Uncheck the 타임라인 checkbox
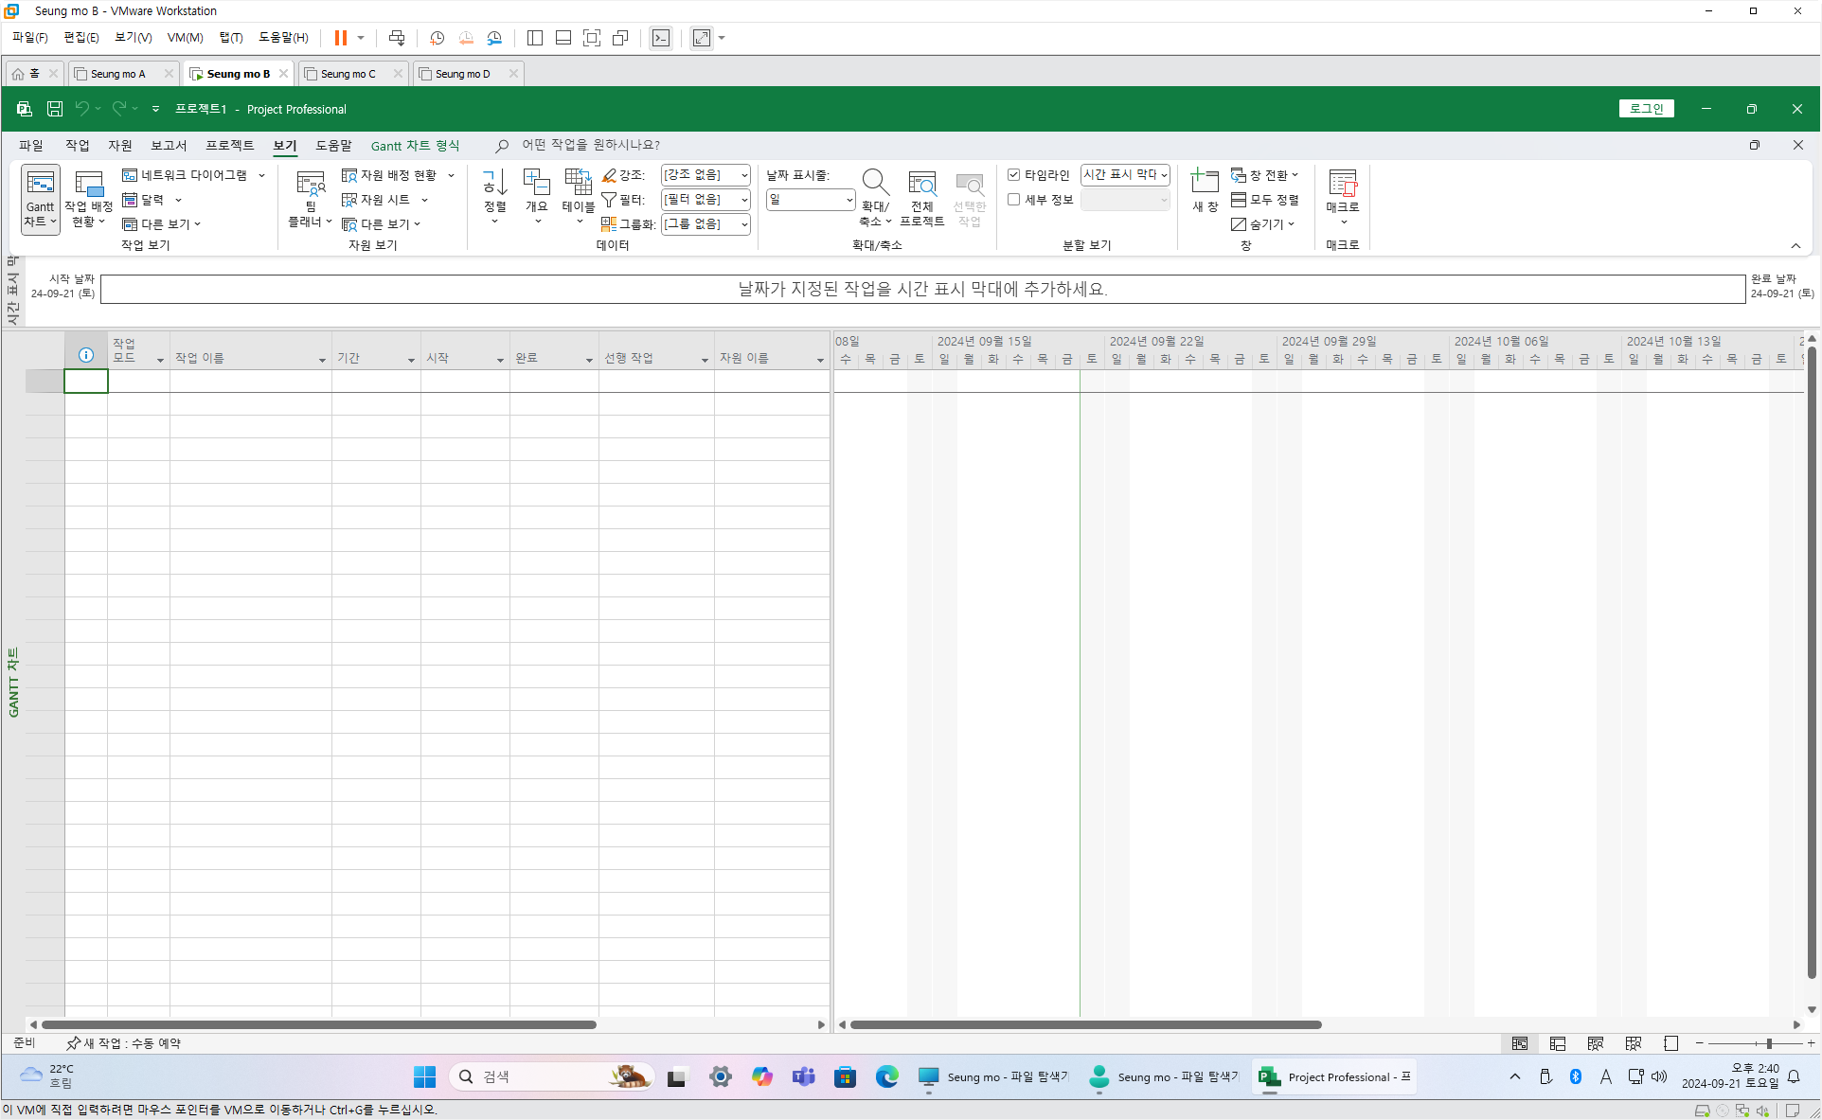Viewport: 1822px width, 1120px height. (x=1014, y=175)
